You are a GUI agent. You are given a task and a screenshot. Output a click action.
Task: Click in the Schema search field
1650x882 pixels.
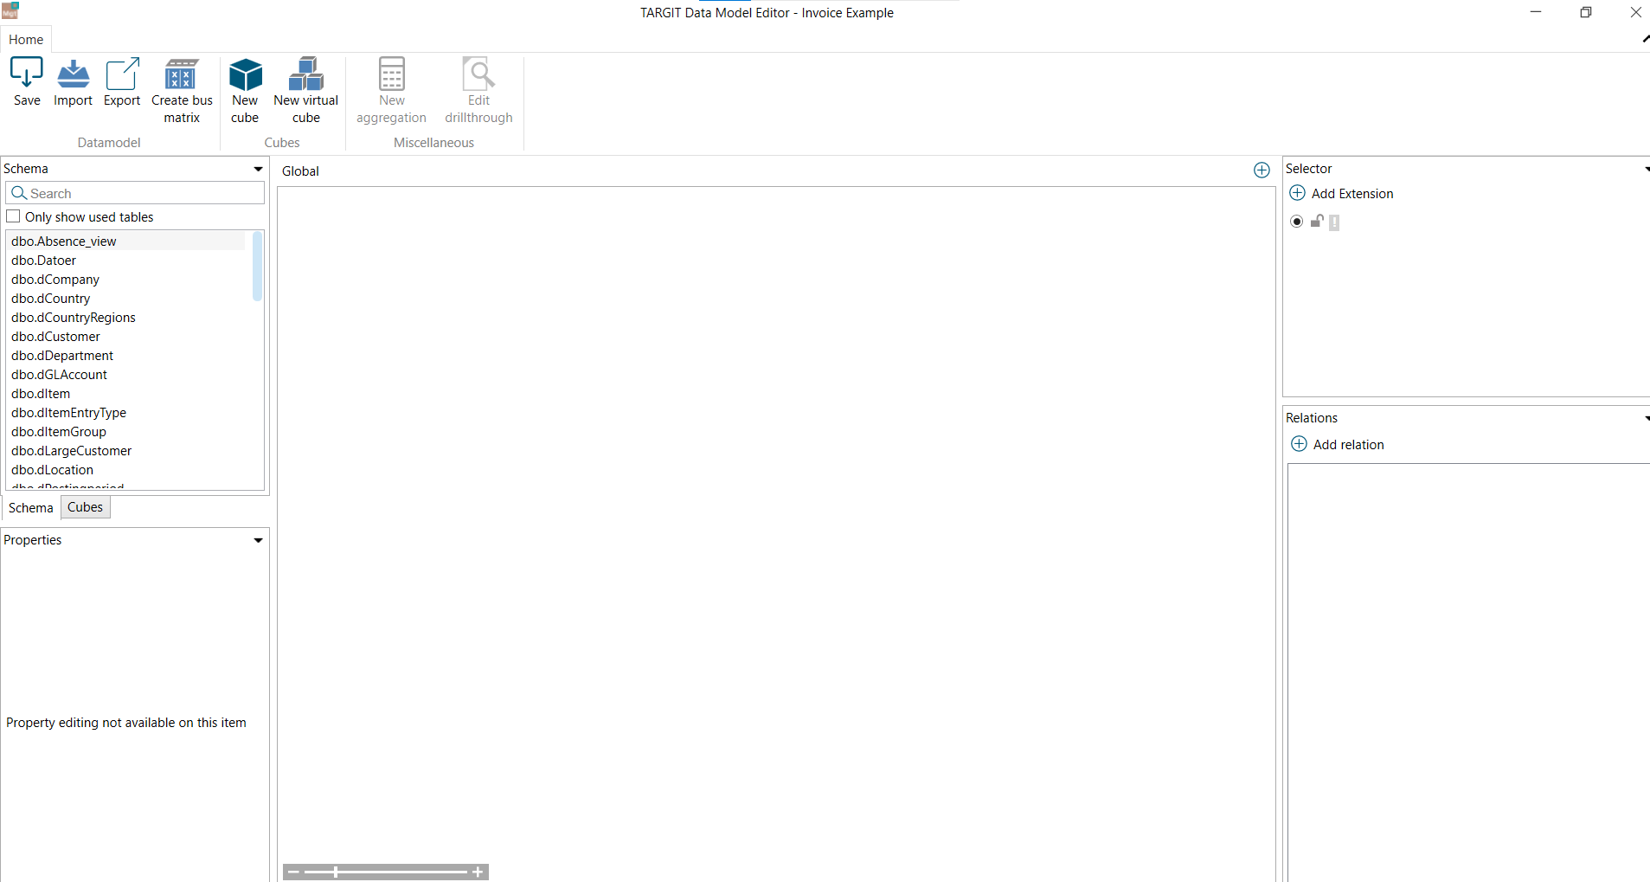(x=135, y=193)
